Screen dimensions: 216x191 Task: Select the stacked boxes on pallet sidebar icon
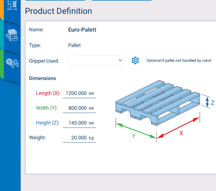click(12, 35)
